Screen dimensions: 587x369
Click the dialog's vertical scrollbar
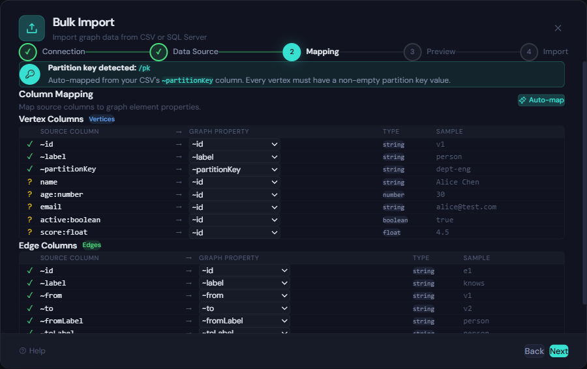tap(584, 183)
